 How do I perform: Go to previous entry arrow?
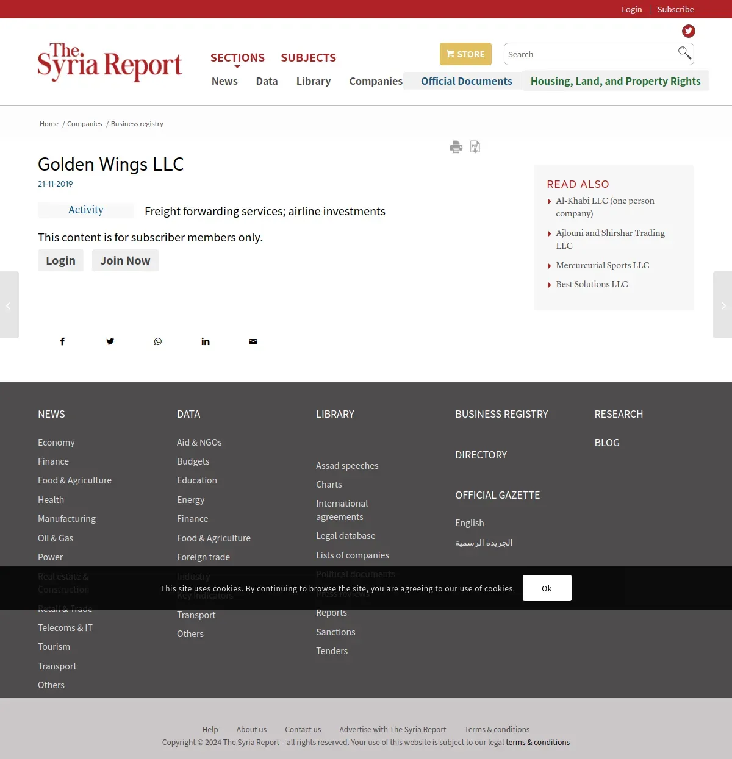pos(9,305)
